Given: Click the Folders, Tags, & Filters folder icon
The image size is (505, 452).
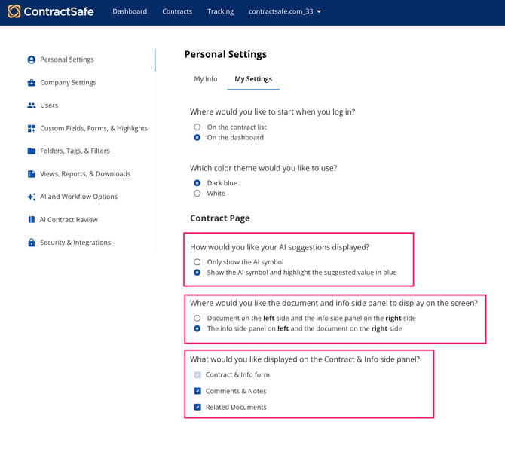Looking at the screenshot, I should click(x=31, y=151).
